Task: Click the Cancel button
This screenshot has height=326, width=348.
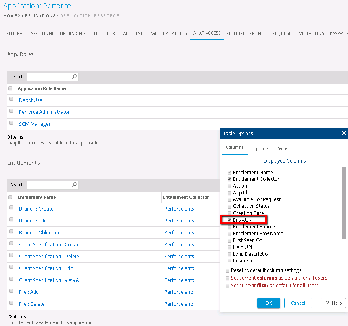Action: (x=298, y=303)
